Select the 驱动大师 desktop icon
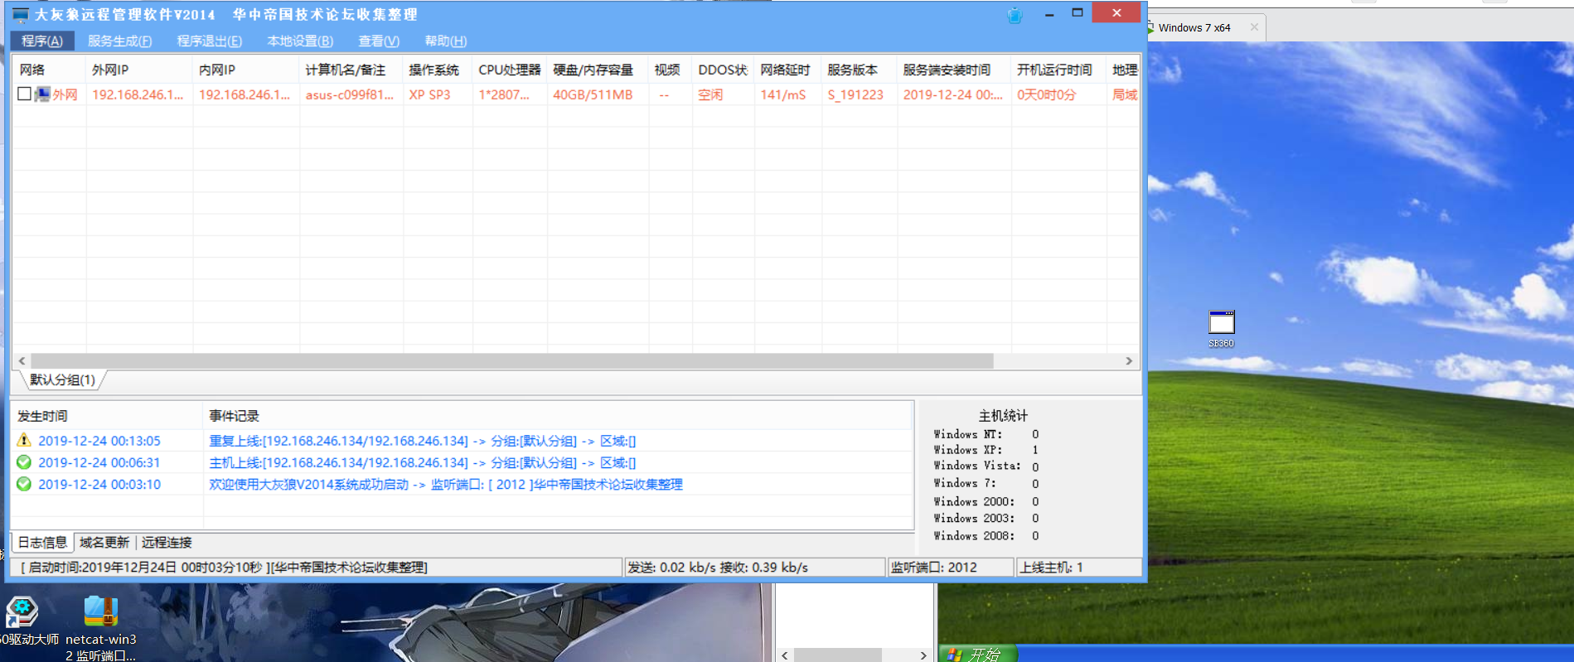 coord(22,621)
